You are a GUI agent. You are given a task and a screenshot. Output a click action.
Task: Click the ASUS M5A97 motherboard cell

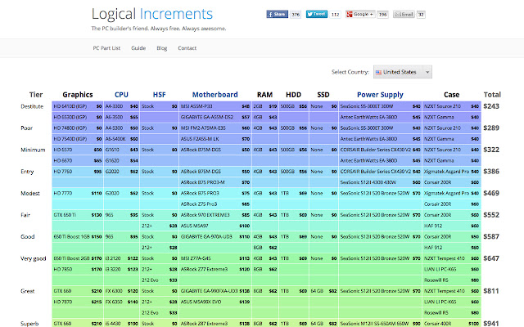point(215,226)
